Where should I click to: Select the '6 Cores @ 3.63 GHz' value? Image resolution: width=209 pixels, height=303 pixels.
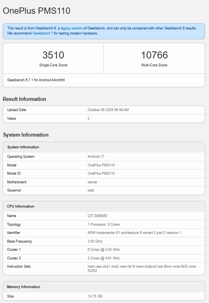103,250
